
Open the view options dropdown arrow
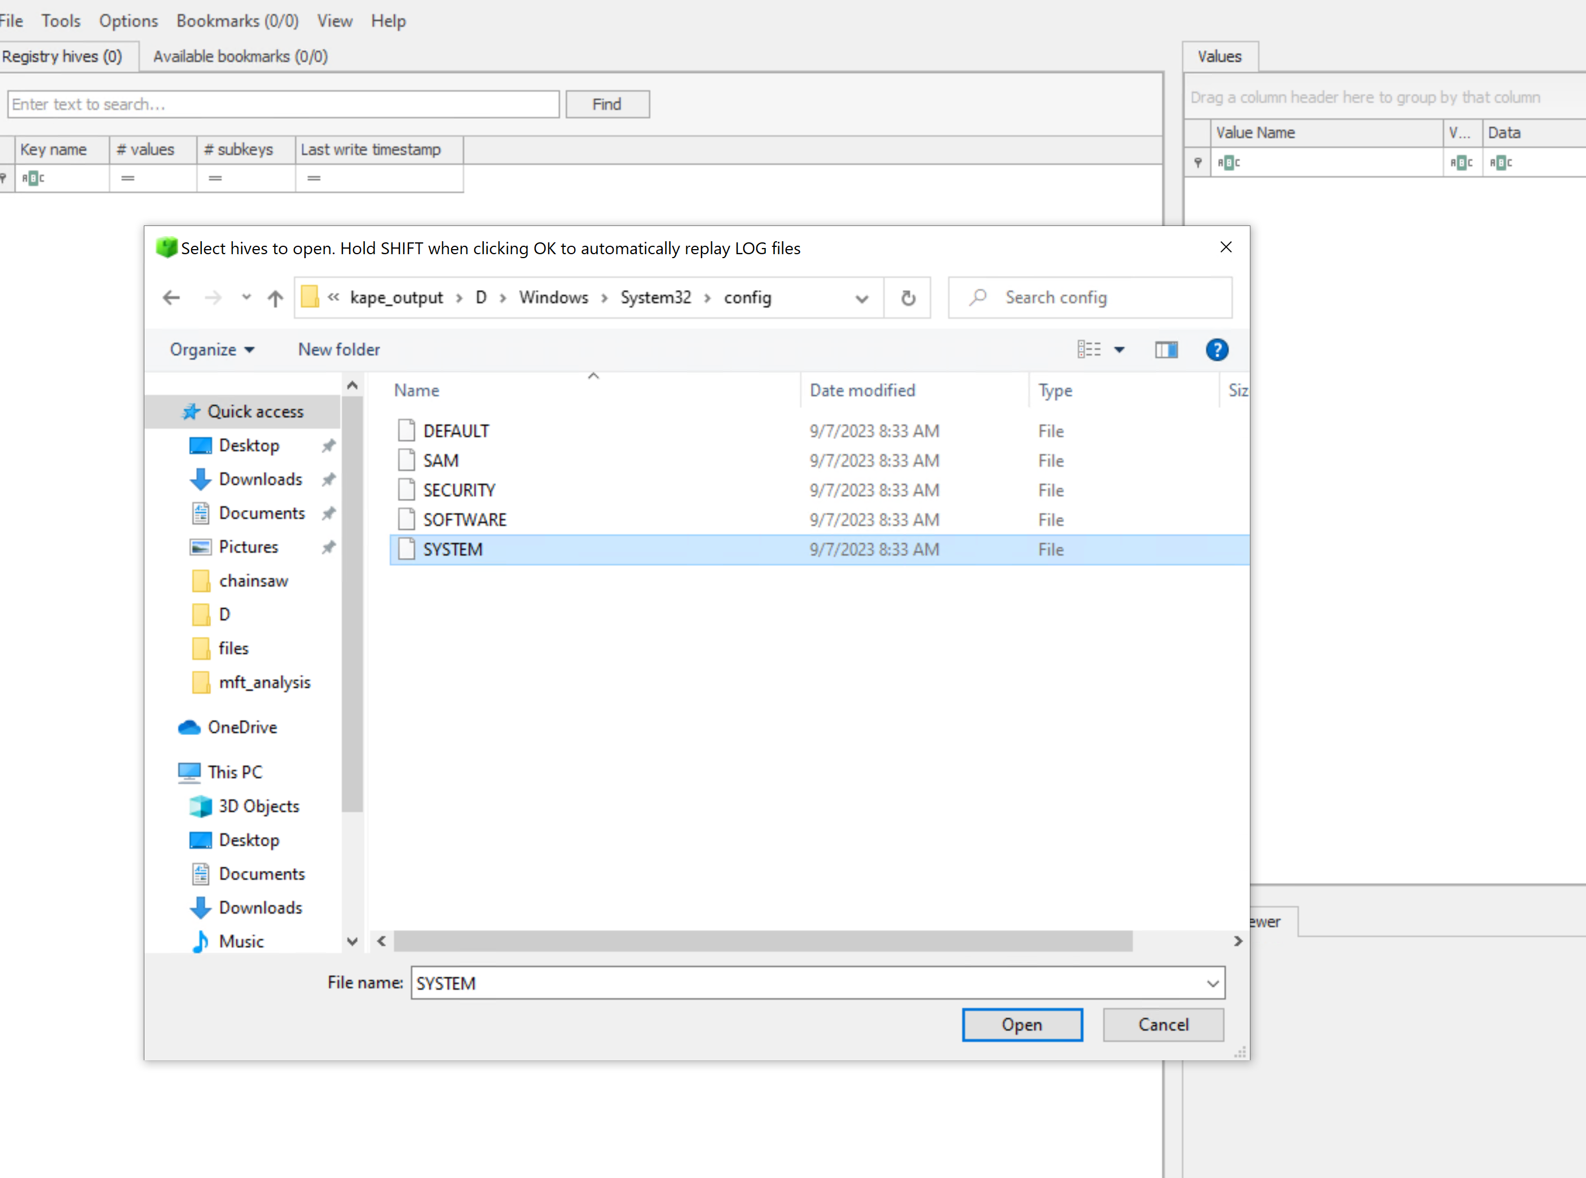pyautogui.click(x=1120, y=349)
